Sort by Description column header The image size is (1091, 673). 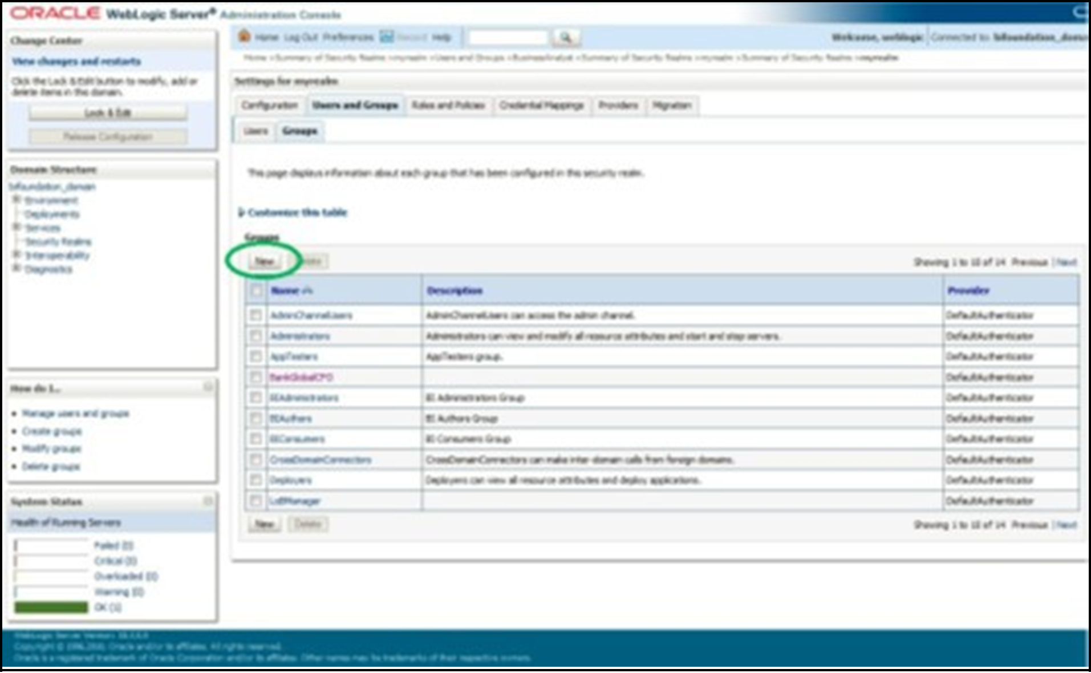point(455,291)
